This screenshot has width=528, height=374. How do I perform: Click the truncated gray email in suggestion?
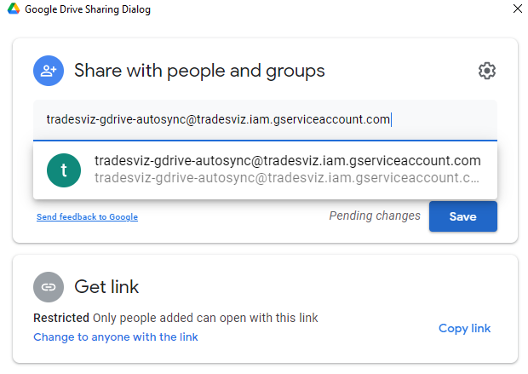pyautogui.click(x=286, y=178)
